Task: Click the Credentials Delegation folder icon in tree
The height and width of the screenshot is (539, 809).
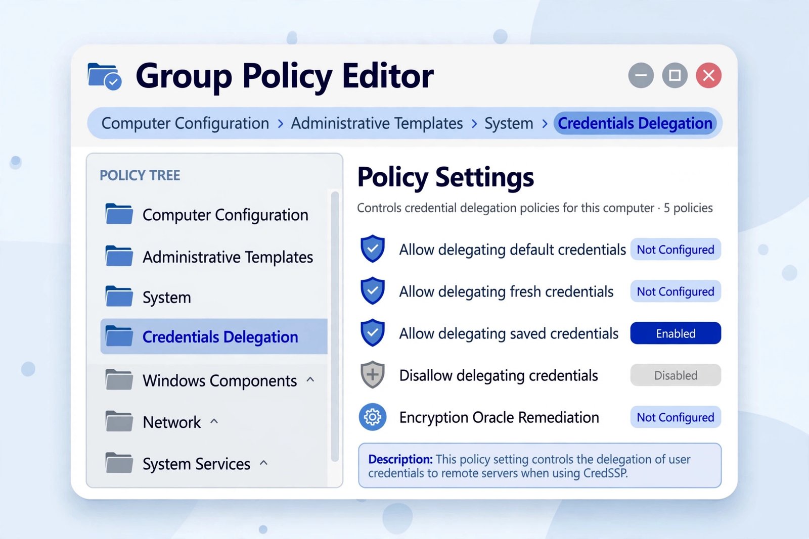Action: tap(119, 336)
